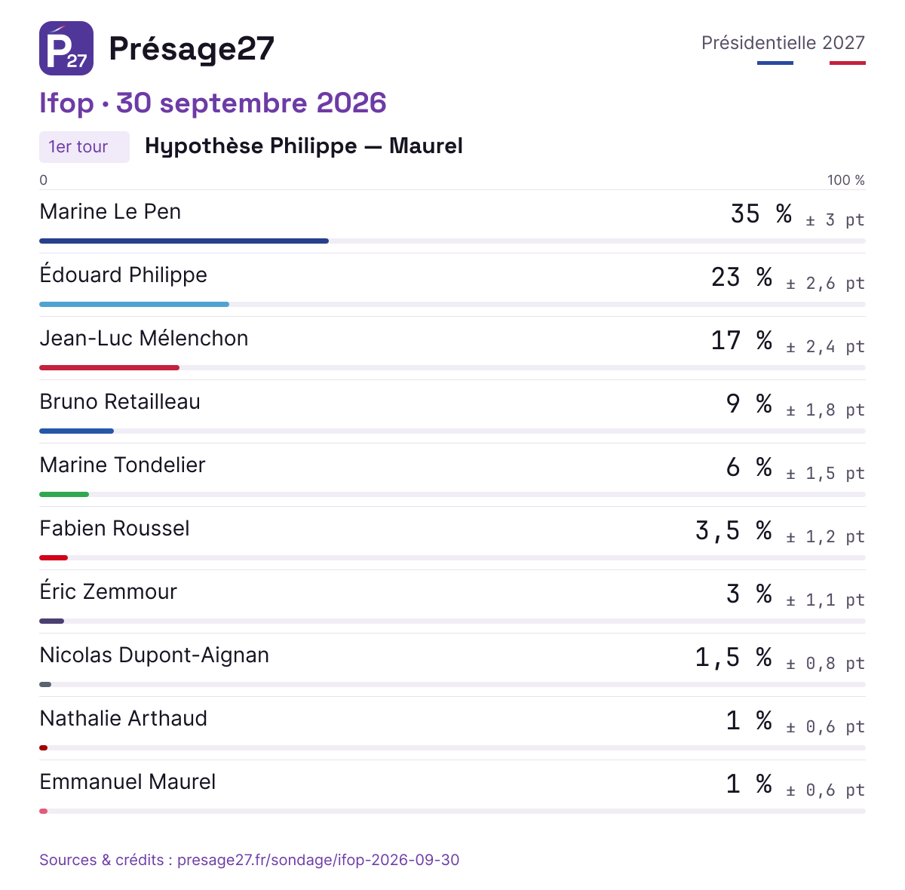Click Jean-Luc Mélenchon's red bar
The height and width of the screenshot is (890, 905).
[x=109, y=368]
